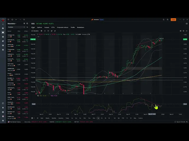Go back with the left arrow icon
The width and height of the screenshot is (189, 141).
(x=16, y=20)
